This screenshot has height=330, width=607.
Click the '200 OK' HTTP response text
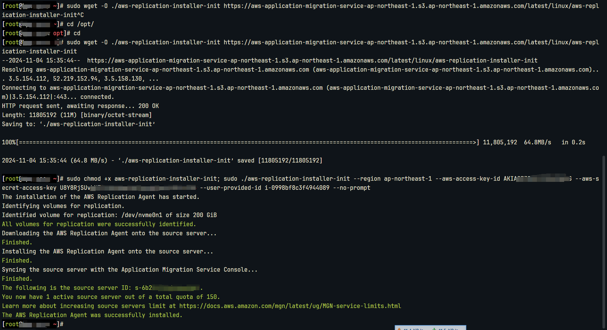(x=148, y=106)
